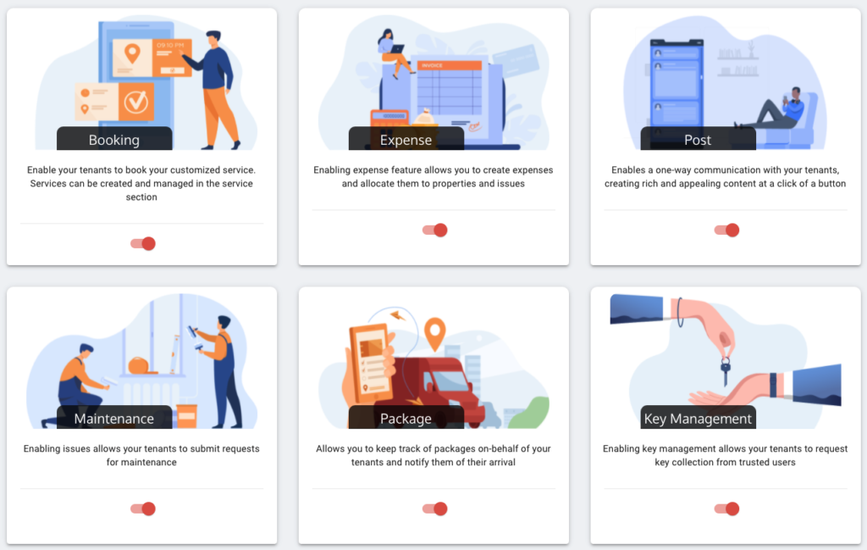Select the Package title label
This screenshot has height=550, width=867.
[x=406, y=419]
